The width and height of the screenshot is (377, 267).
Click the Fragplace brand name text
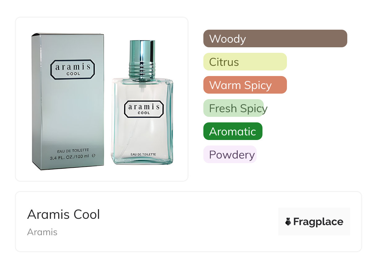tap(318, 222)
